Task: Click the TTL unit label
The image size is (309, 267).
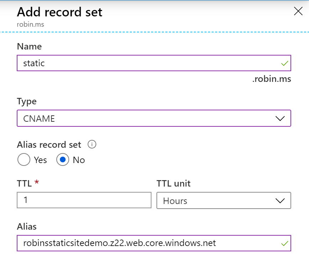Action: point(174,183)
